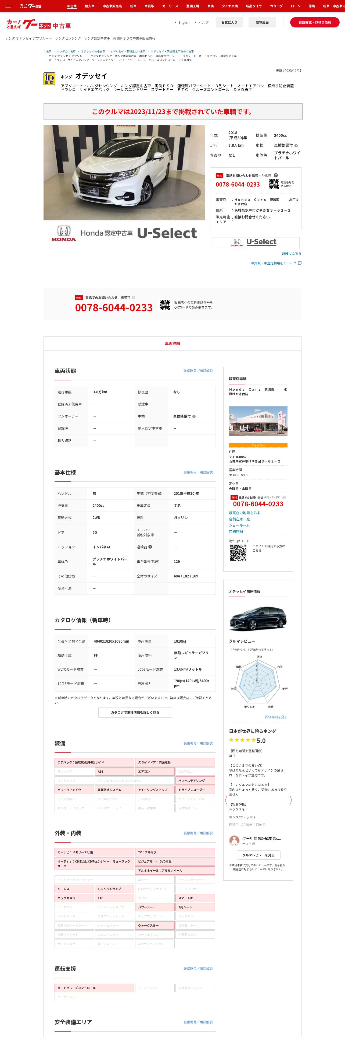Click the arrow before English link
Viewport: 345px width, 1037px height.
(175, 23)
